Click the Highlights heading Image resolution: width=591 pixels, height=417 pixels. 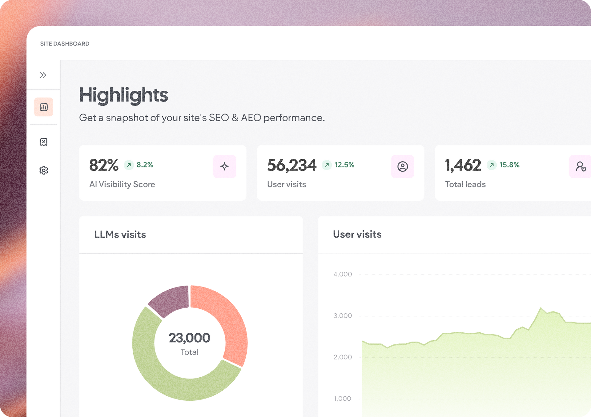(x=123, y=95)
